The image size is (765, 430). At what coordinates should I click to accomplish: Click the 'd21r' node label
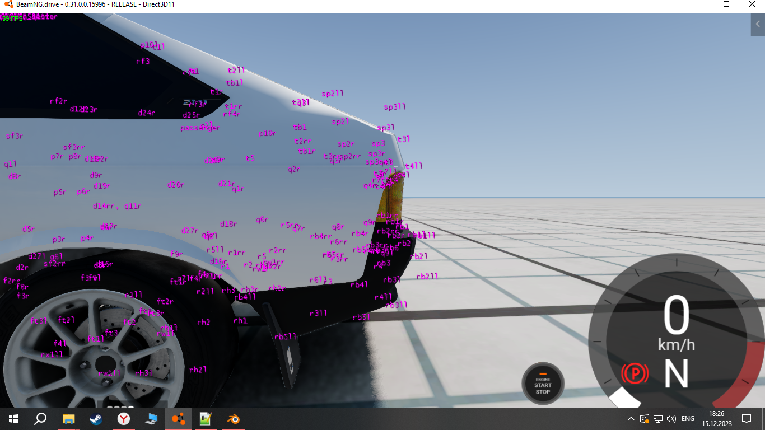tap(227, 184)
